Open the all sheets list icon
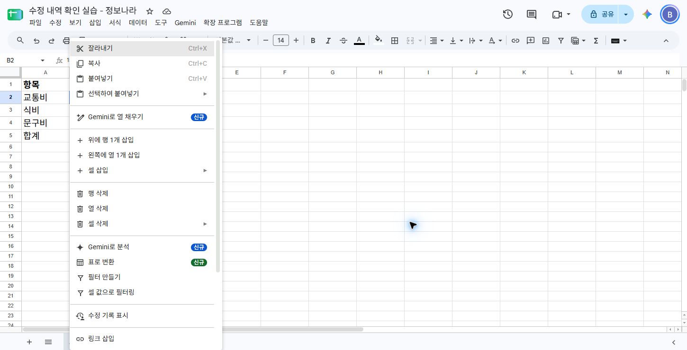The width and height of the screenshot is (687, 350). click(x=48, y=341)
